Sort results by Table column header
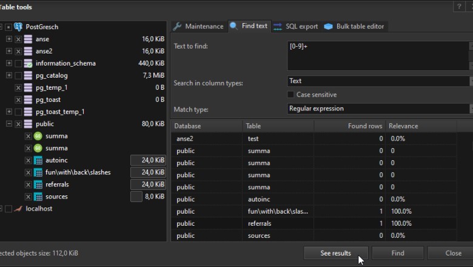Screen dimensions: 473x267 click(278, 126)
